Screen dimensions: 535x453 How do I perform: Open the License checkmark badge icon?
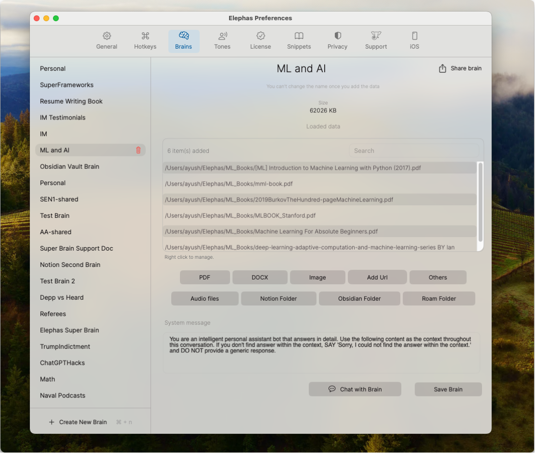[261, 36]
